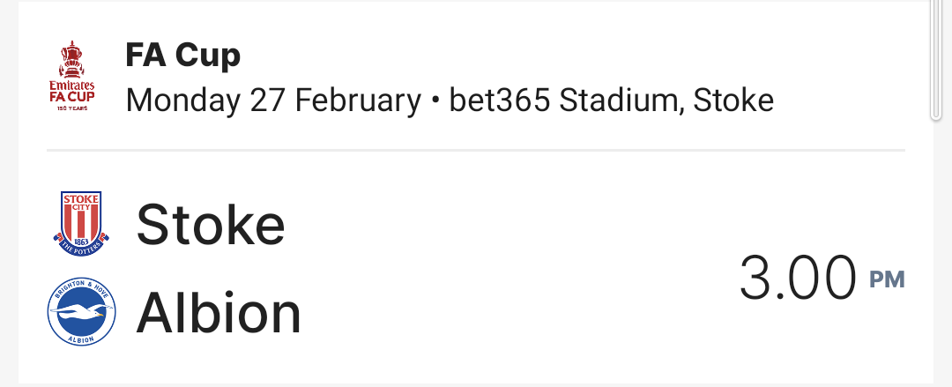This screenshot has width=952, height=387.
Task: Click the Brighton & Hove Albion crest
Action: 81,312
